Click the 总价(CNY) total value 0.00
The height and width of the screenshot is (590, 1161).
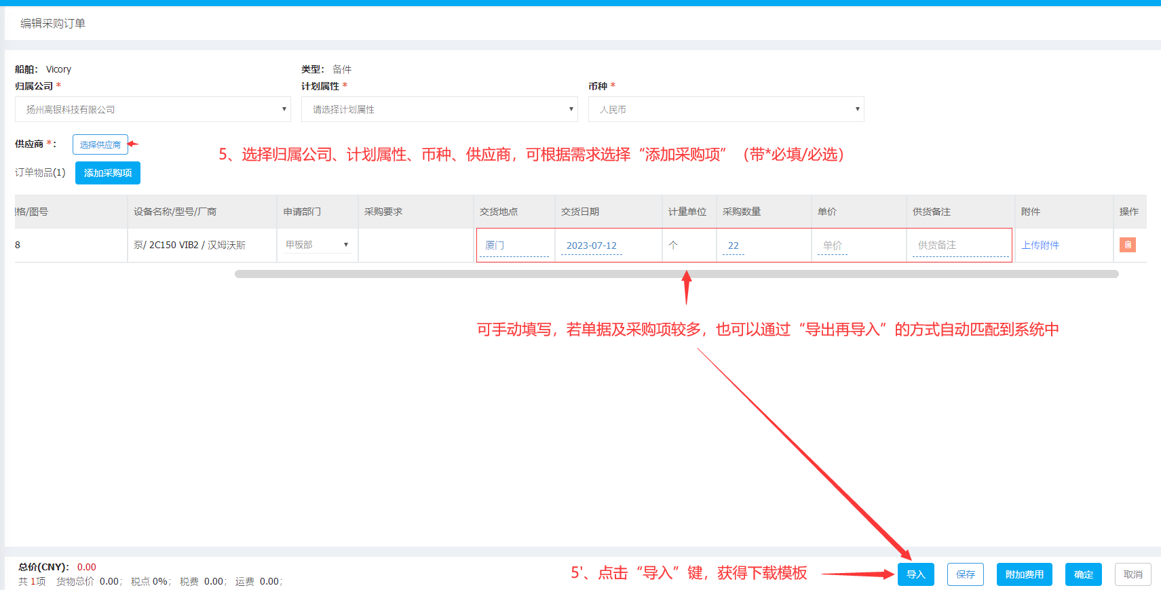click(x=87, y=567)
